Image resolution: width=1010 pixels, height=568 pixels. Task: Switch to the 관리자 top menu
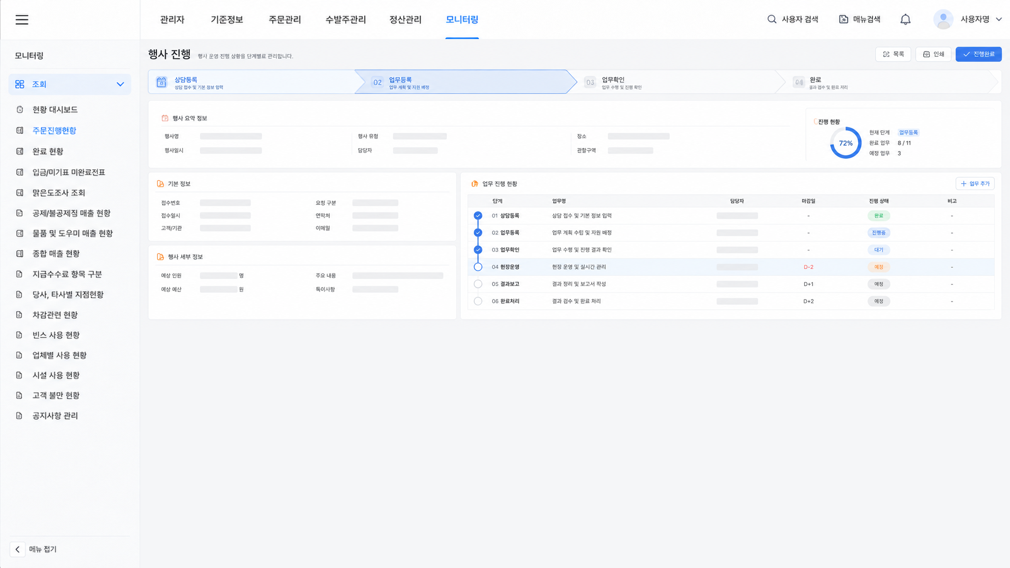click(172, 19)
